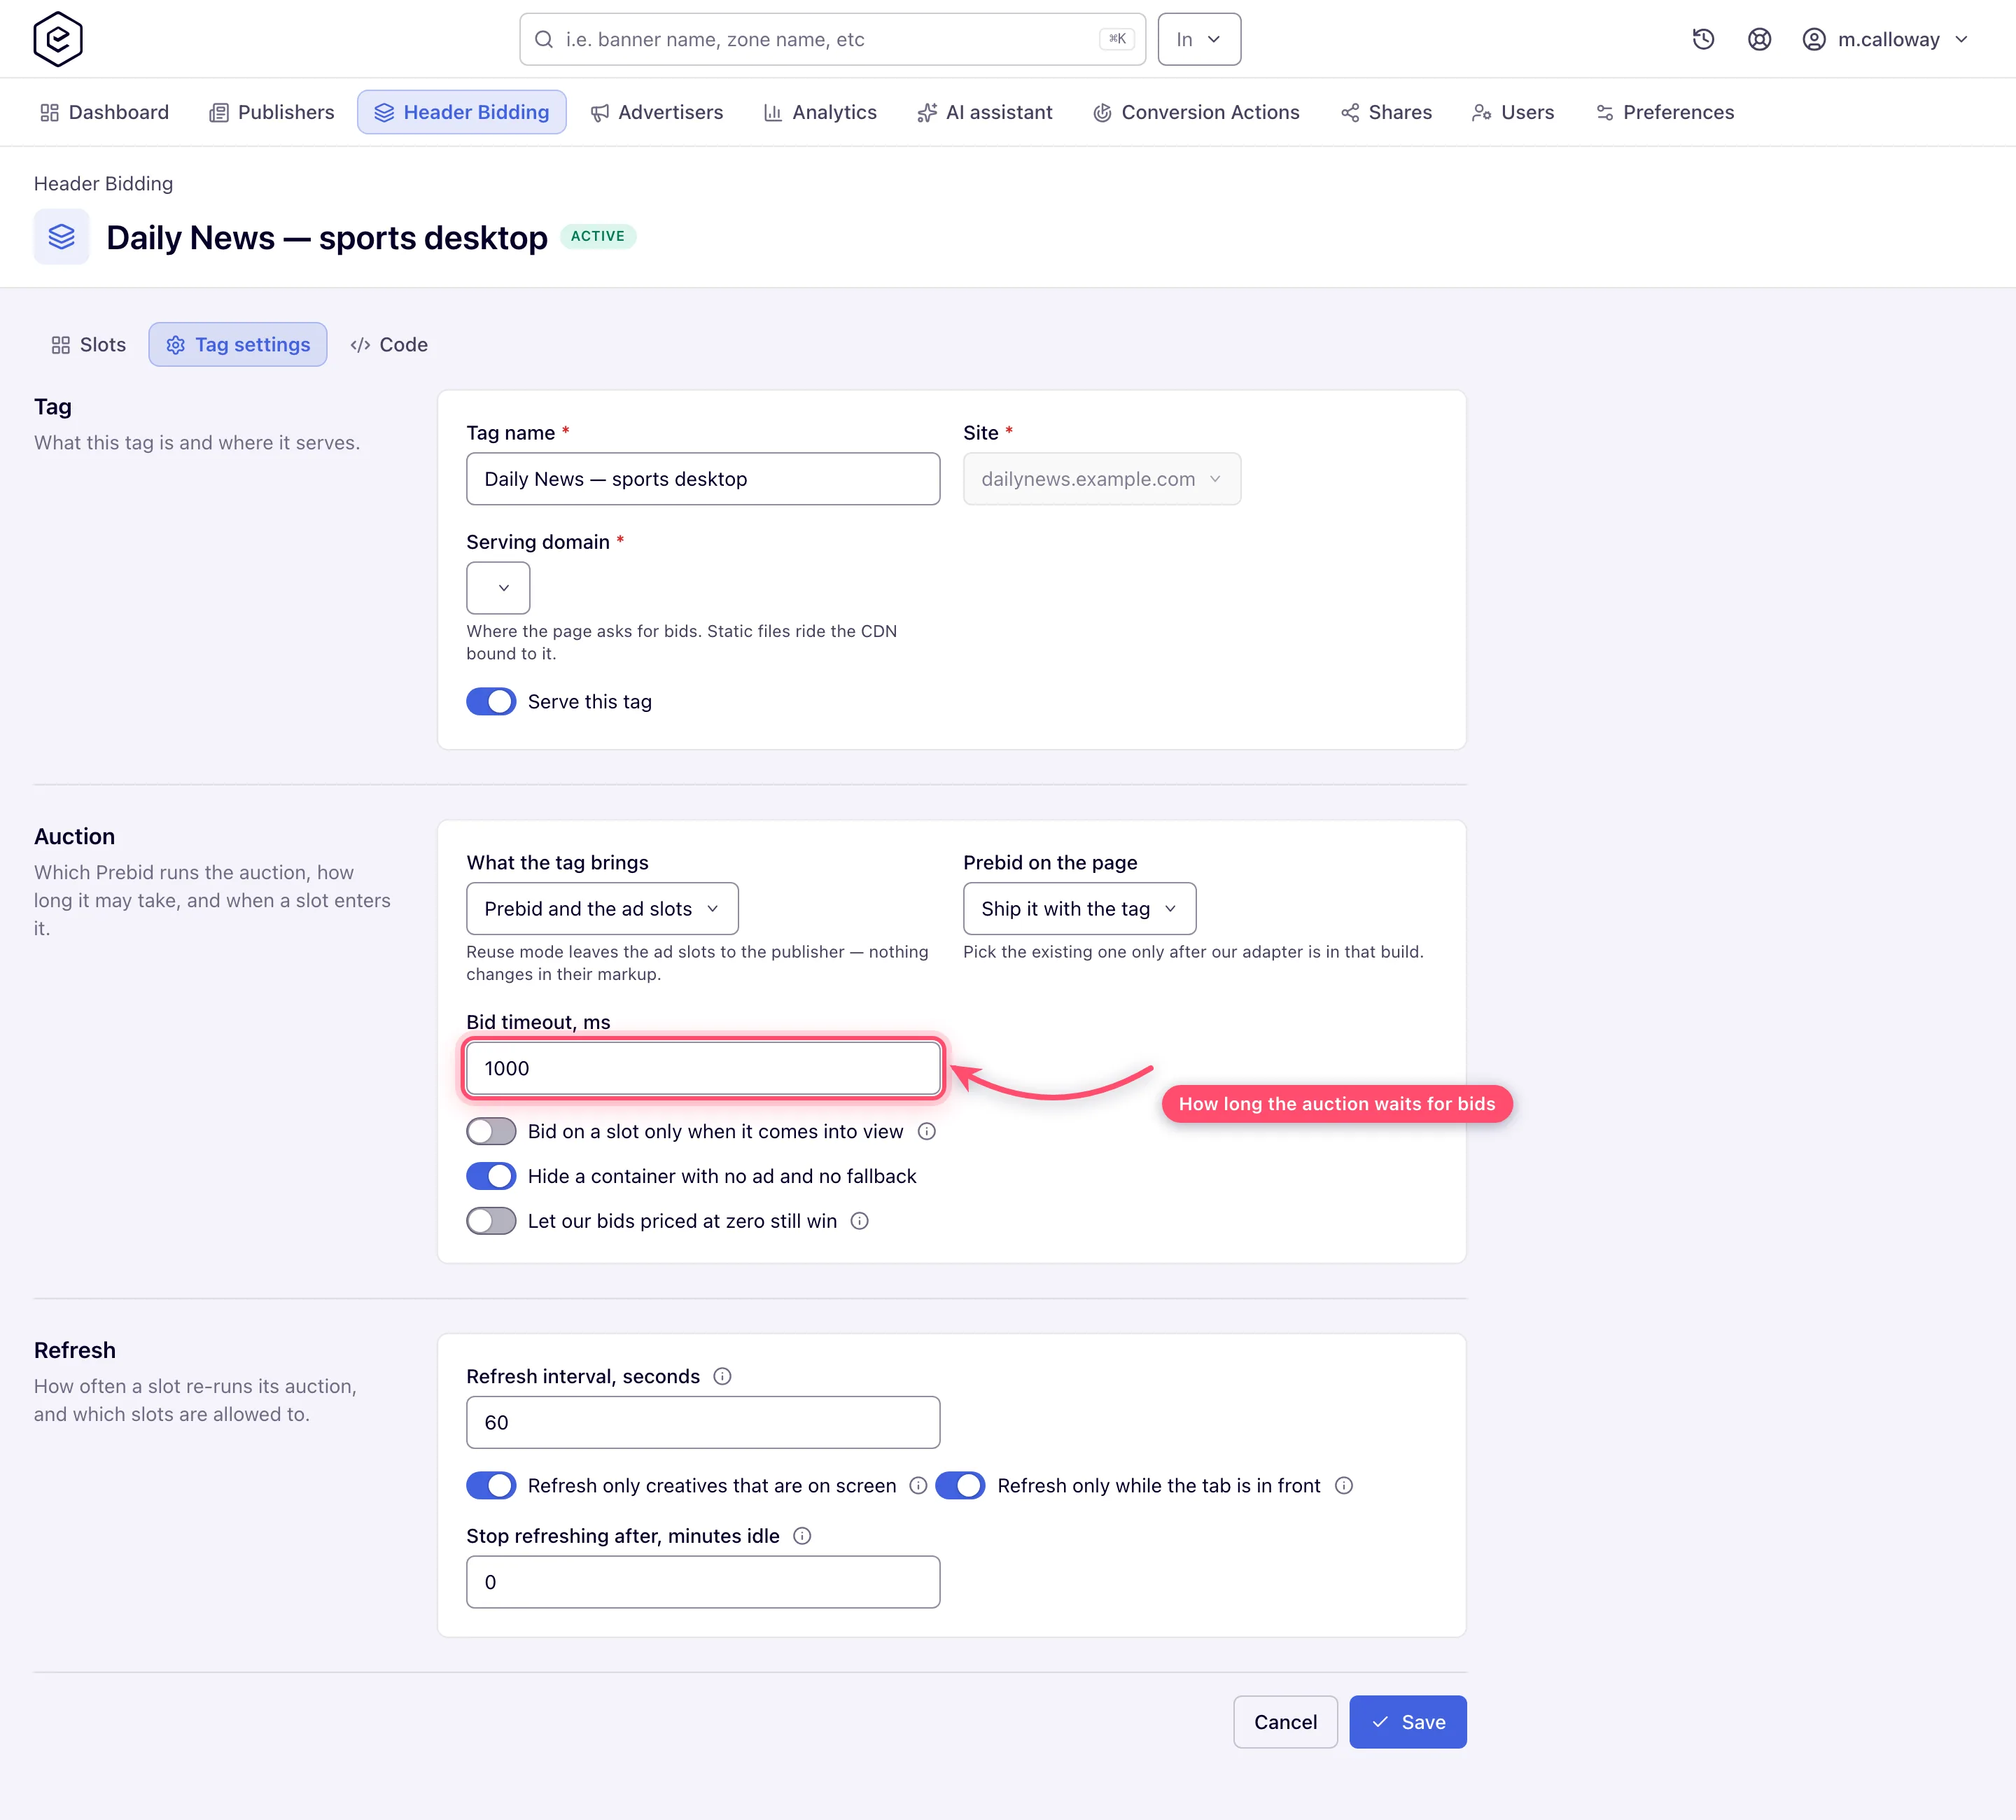Image resolution: width=2016 pixels, height=1820 pixels.
Task: Click the layers icon beside the tag title
Action: (x=62, y=237)
